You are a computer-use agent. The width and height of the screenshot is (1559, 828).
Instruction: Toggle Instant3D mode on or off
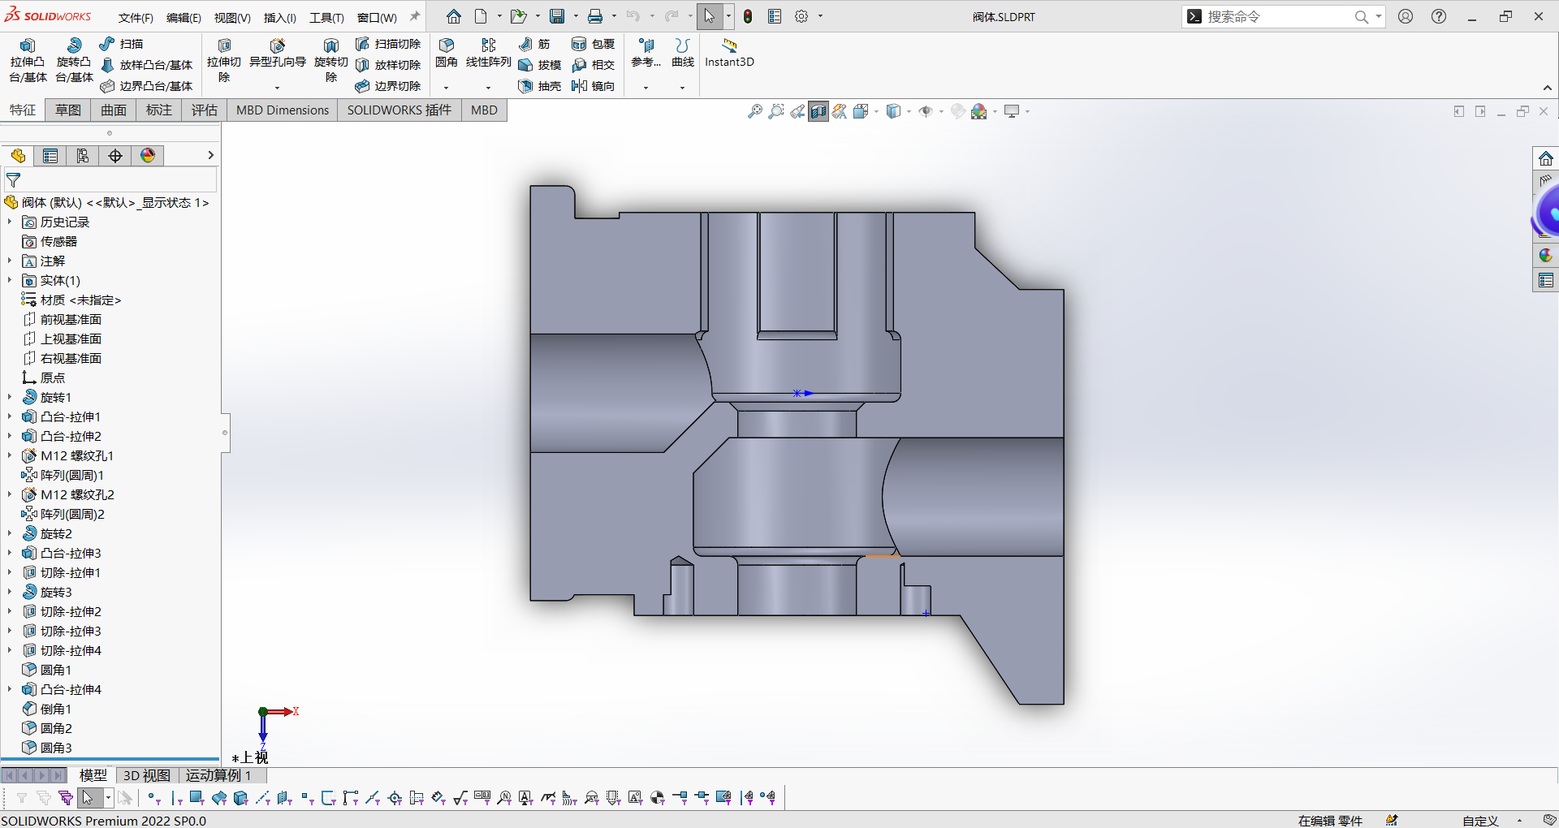[x=729, y=53]
